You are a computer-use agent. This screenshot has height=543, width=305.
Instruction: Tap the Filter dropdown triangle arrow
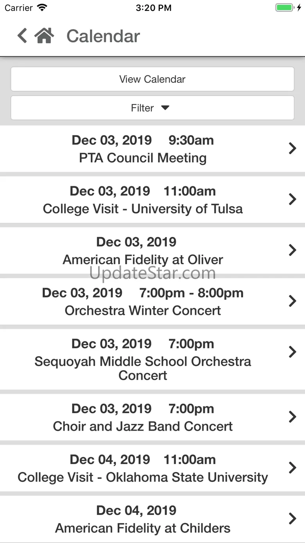click(x=165, y=108)
